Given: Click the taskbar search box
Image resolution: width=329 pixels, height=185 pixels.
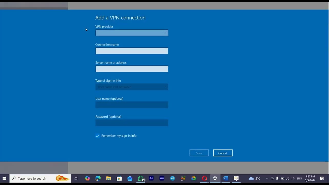Looking at the screenshot, I should (x=40, y=178).
